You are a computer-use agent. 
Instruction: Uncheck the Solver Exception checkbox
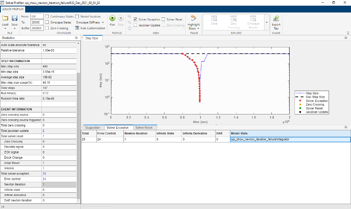pos(136,19)
